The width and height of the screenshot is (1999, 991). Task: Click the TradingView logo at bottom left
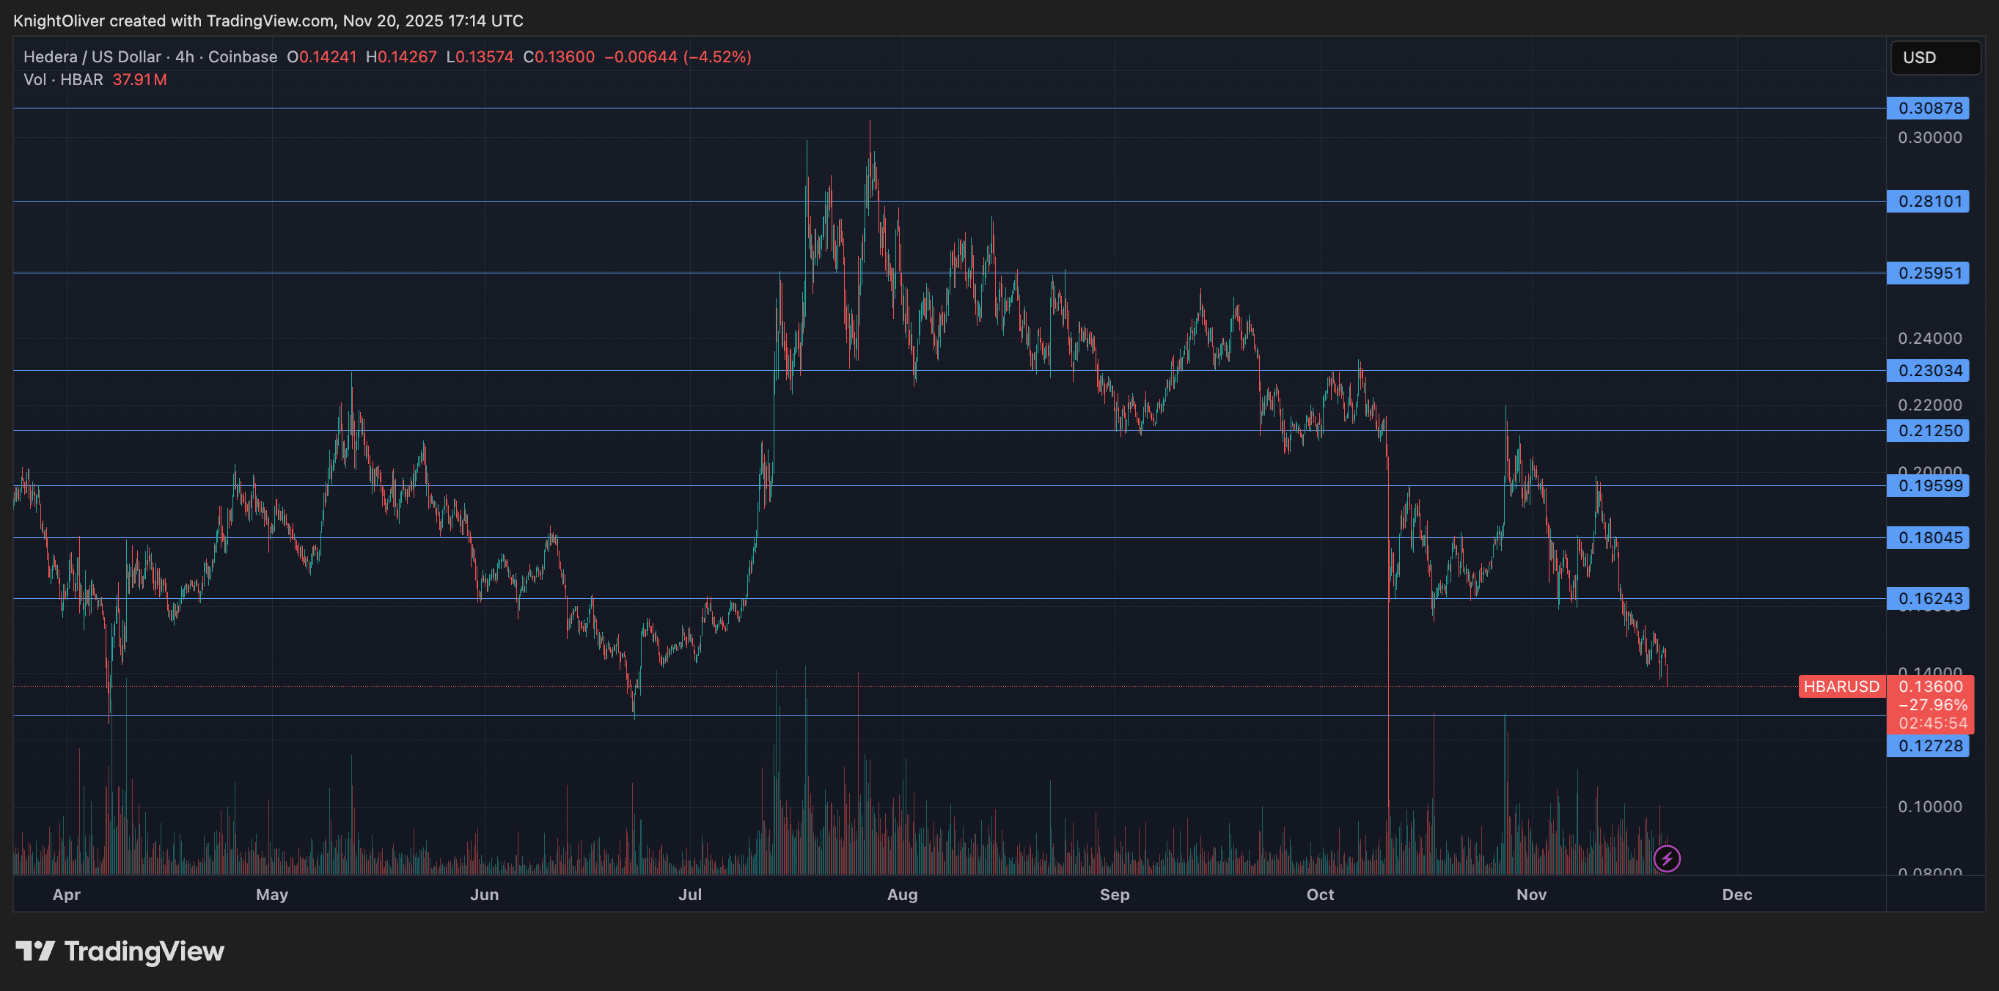(120, 951)
